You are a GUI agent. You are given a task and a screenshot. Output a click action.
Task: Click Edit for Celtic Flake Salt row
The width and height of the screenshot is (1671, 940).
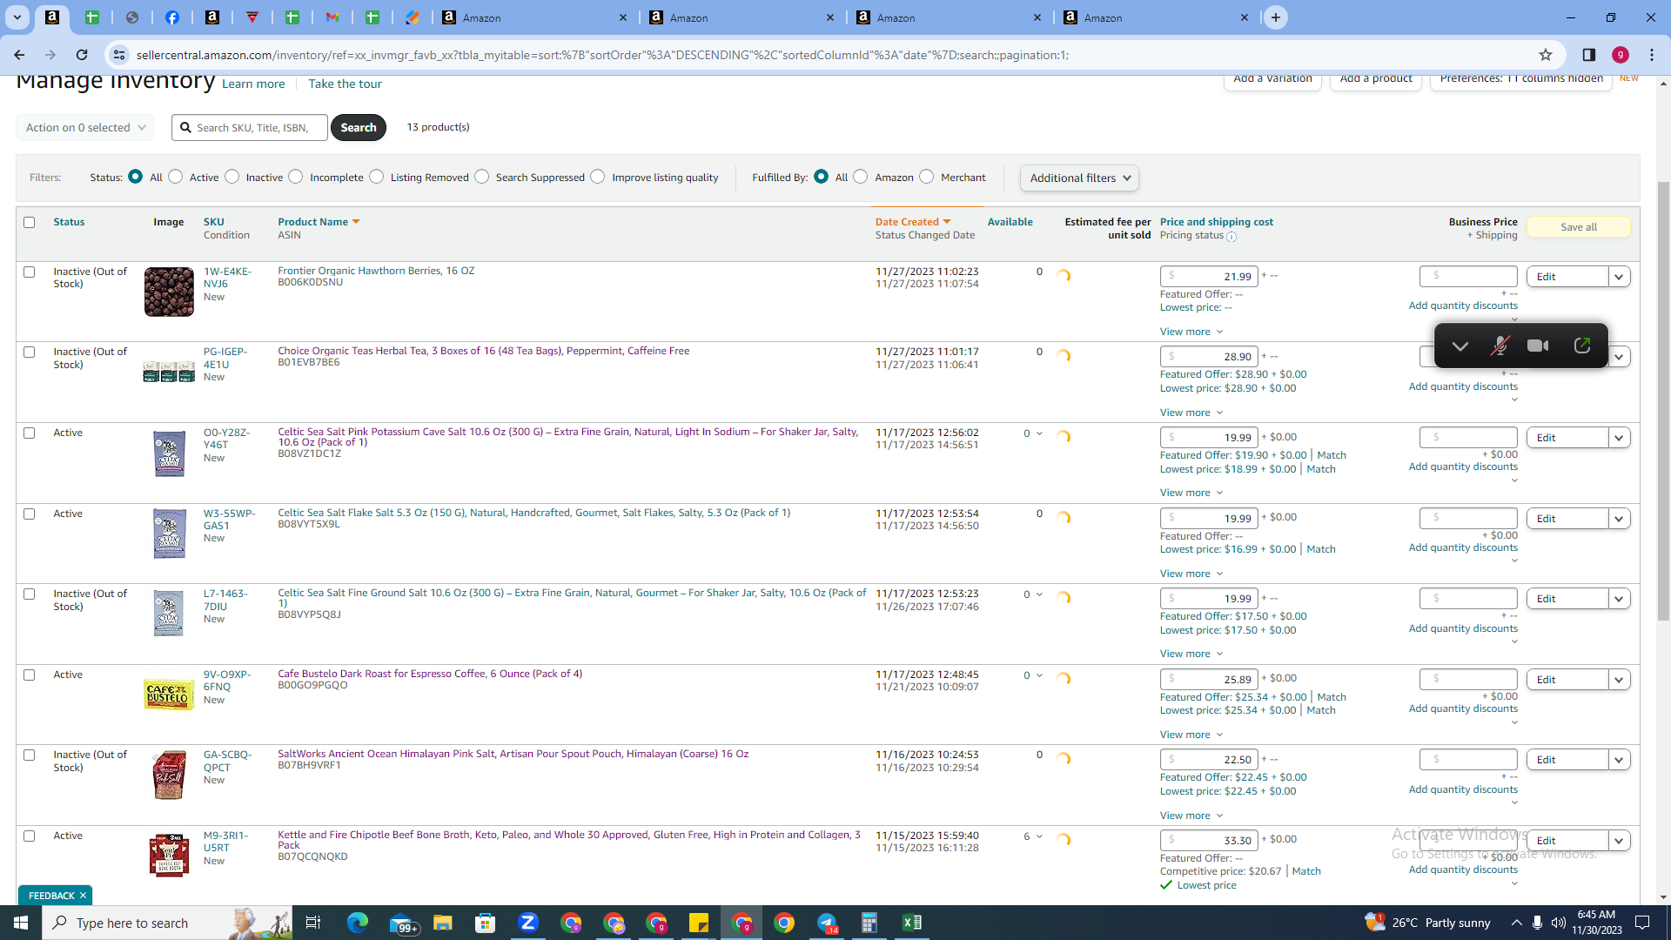pyautogui.click(x=1567, y=519)
